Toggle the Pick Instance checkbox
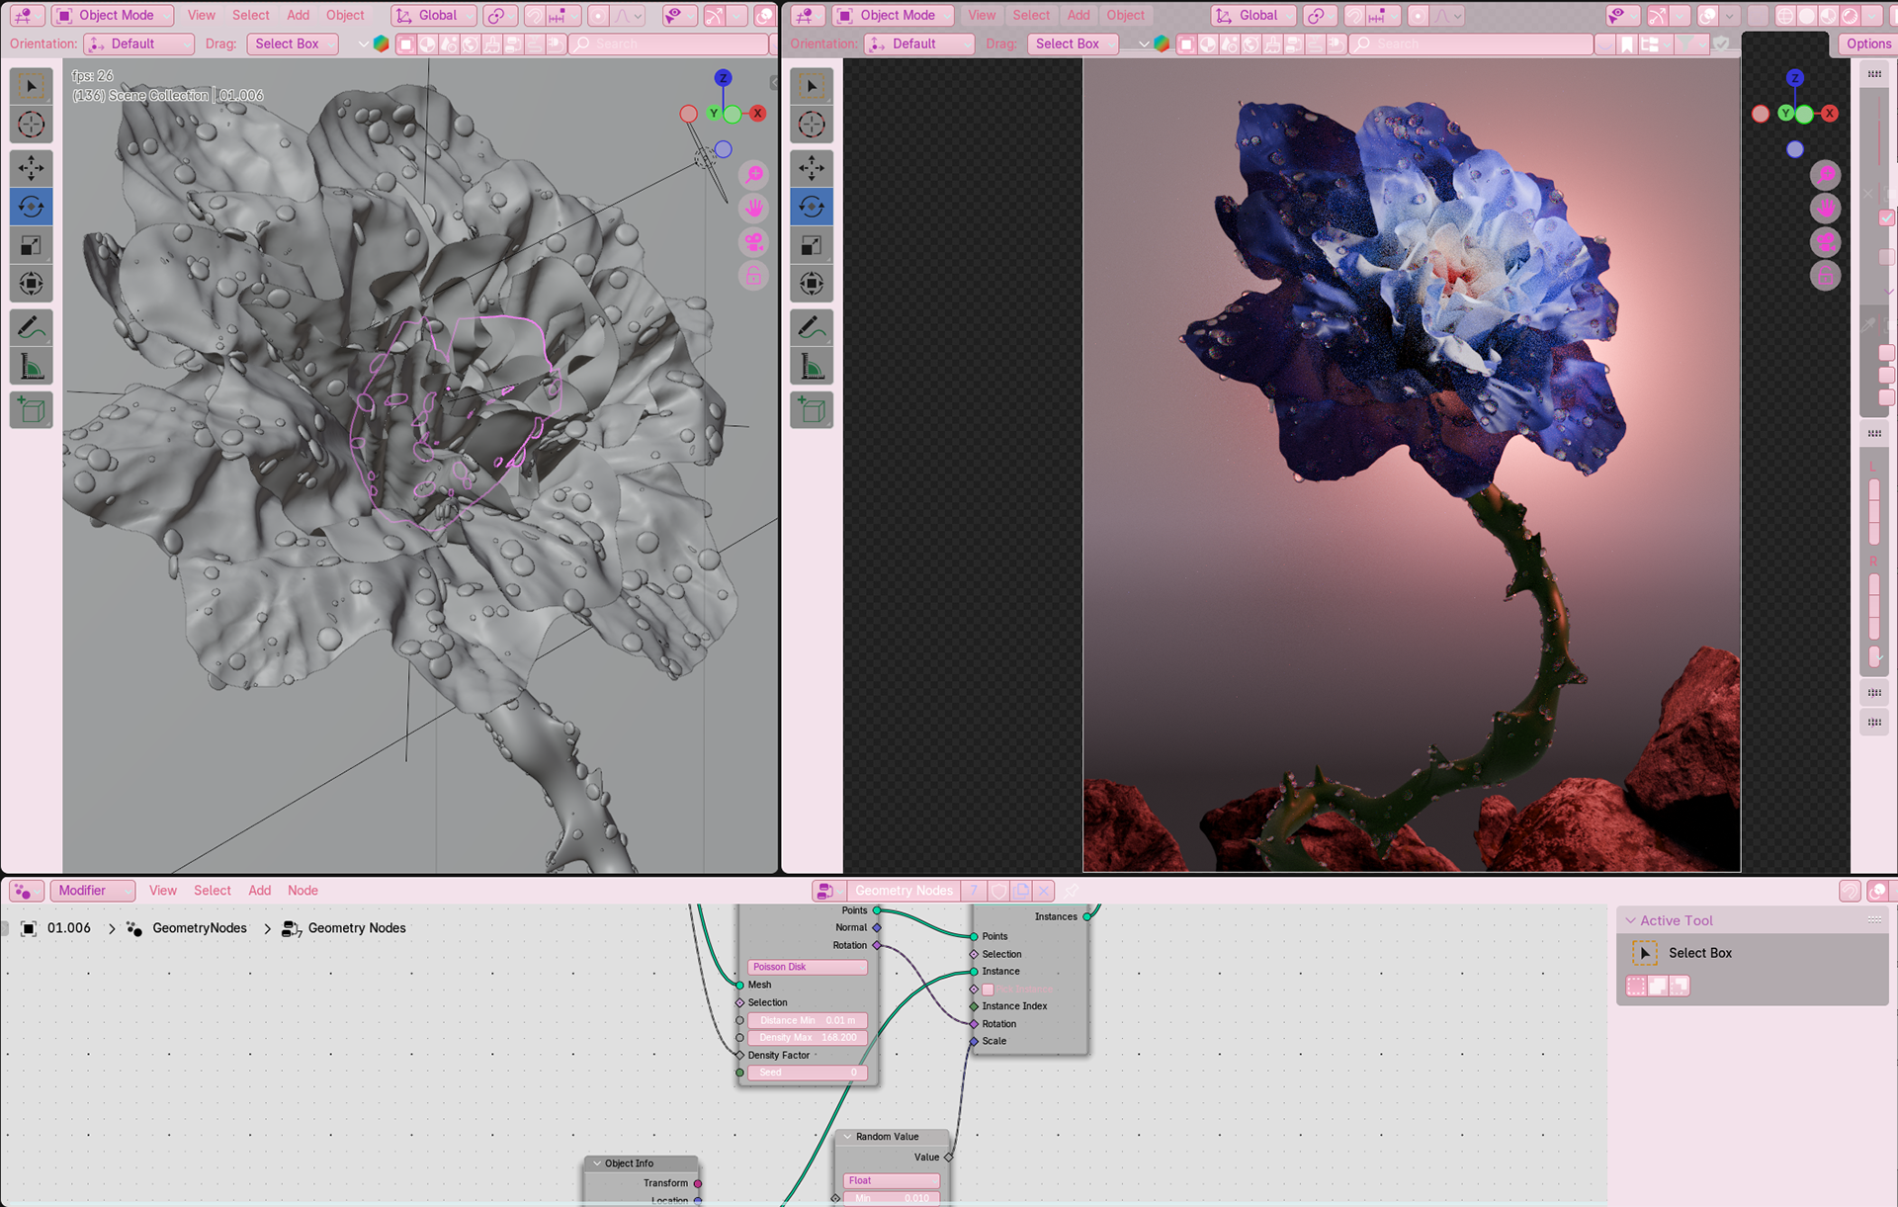Screen dimensions: 1898x1207 (x=988, y=990)
